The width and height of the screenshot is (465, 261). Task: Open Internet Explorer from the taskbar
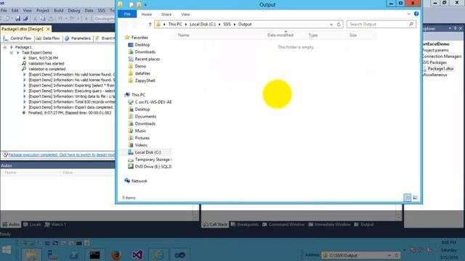pos(158,254)
